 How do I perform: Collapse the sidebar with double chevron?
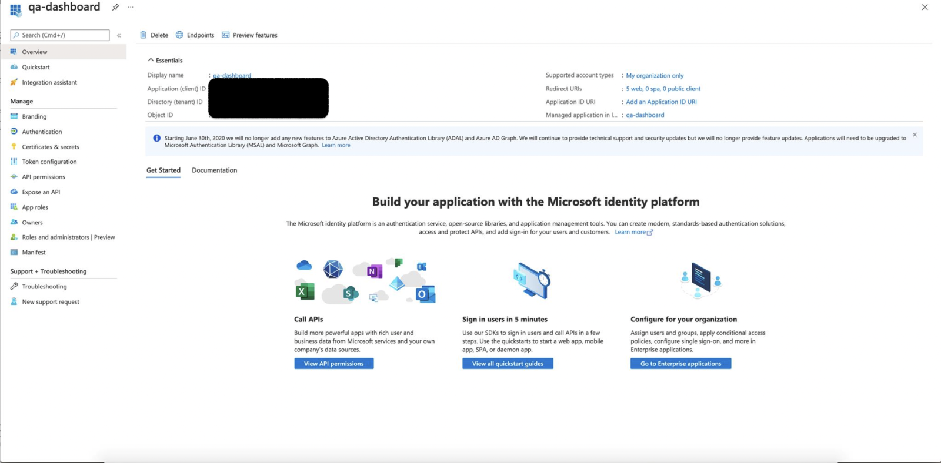click(119, 35)
